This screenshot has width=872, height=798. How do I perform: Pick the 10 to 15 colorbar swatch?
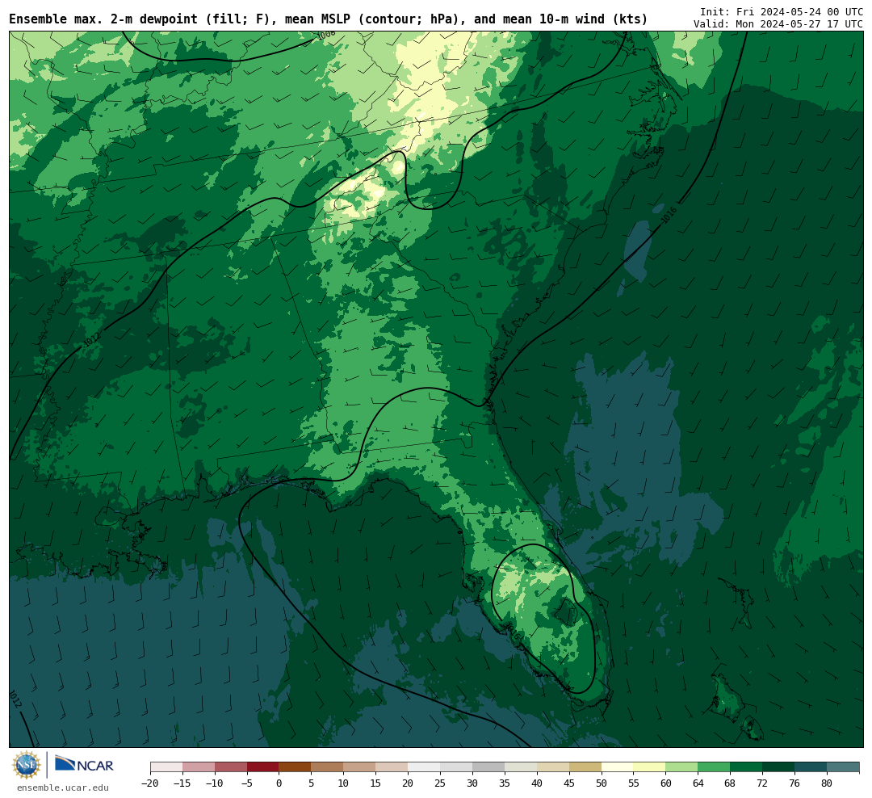point(360,767)
